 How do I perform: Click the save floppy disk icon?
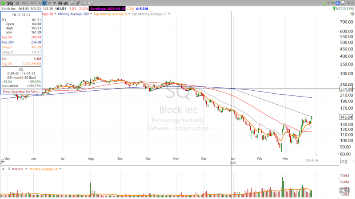tap(343, 3)
